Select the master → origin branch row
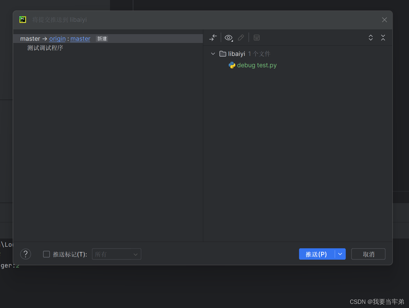Viewport: 409px width, 308px height. point(108,39)
